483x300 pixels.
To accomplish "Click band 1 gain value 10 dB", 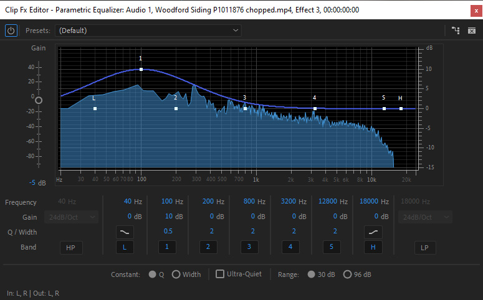I will pos(173,217).
